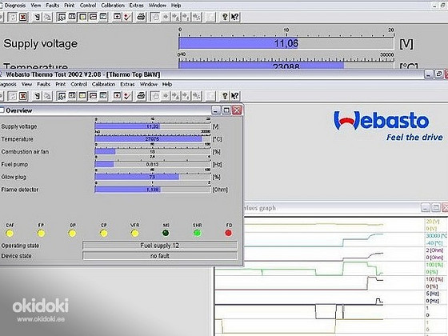
Task: Click the window-with-red-plus icon in front toolbar
Action: (x=117, y=96)
